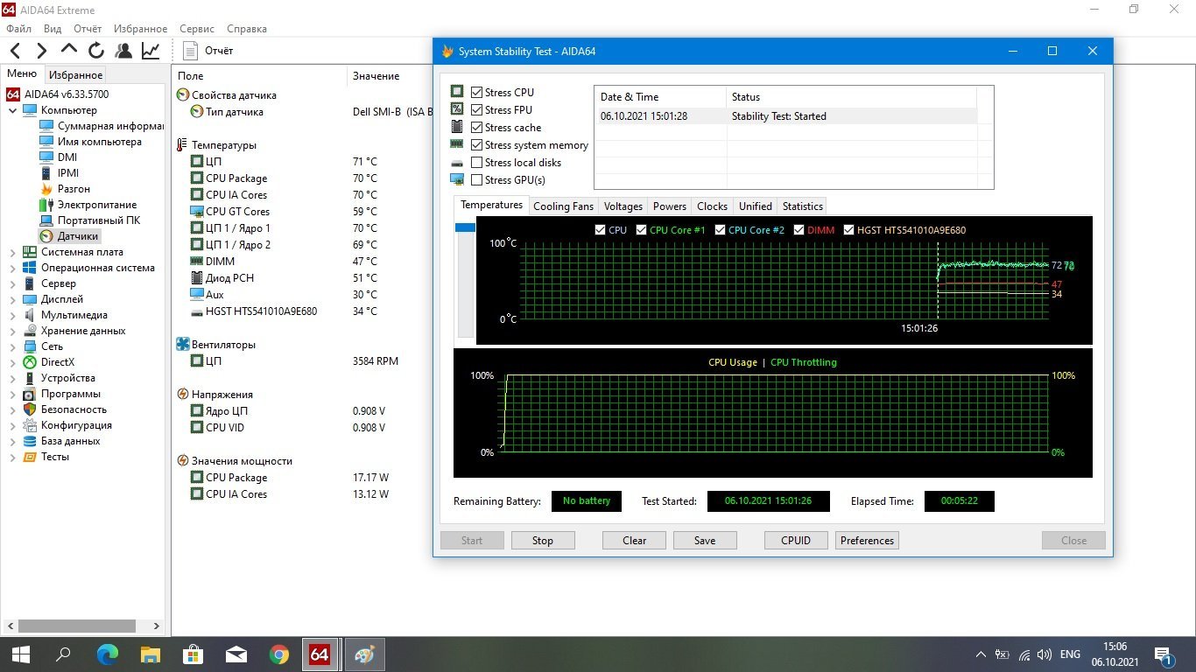Open File Explorer from the taskbar
The width and height of the screenshot is (1196, 672).
(150, 654)
